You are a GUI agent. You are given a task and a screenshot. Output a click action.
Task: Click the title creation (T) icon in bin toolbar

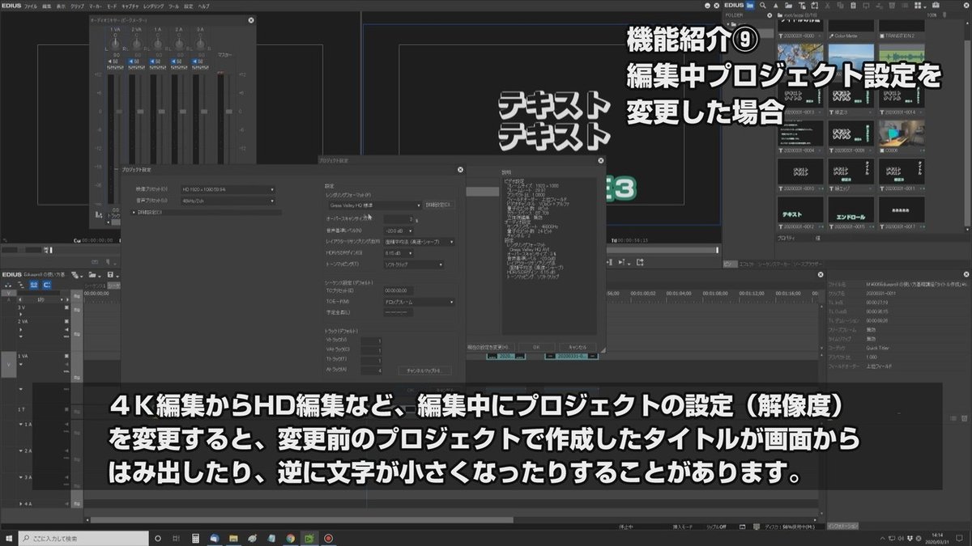pos(803,5)
